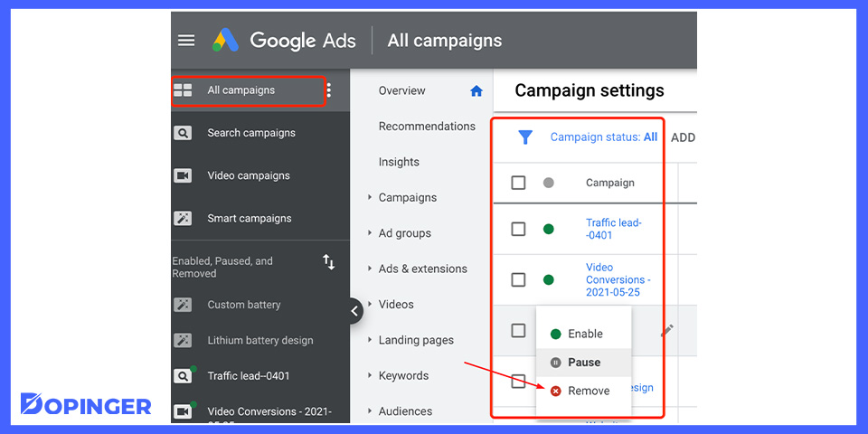The height and width of the screenshot is (434, 868).
Task: Click the Campaign column header
Action: coord(610,183)
